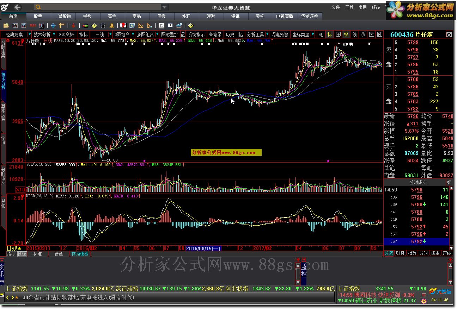This screenshot has height=309, width=457.
Task: Open the 多图组合 dropdown arrow
Action: [x=157, y=34]
